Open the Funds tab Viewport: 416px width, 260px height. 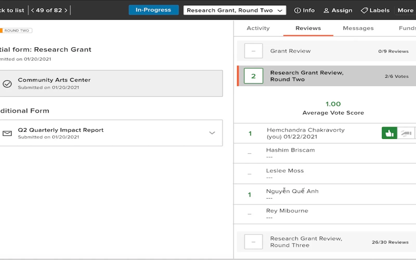click(x=407, y=28)
